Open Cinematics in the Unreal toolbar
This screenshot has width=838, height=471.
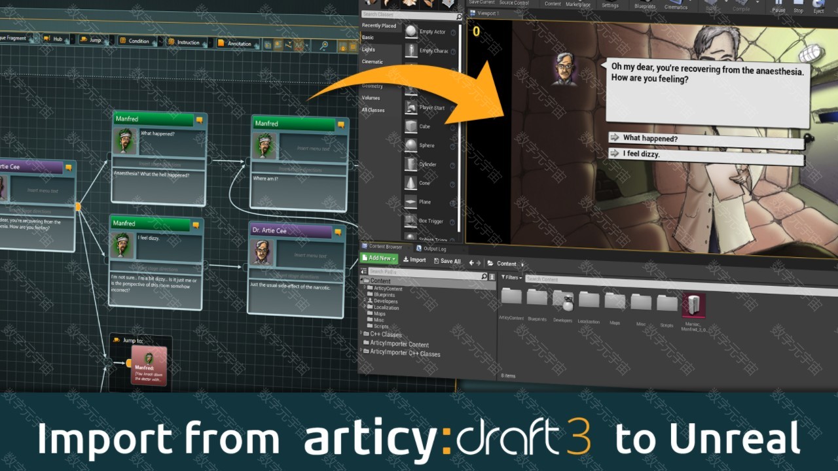[x=676, y=5]
